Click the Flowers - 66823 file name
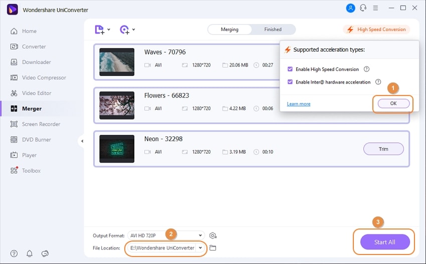This screenshot has width=426, height=264. (166, 95)
